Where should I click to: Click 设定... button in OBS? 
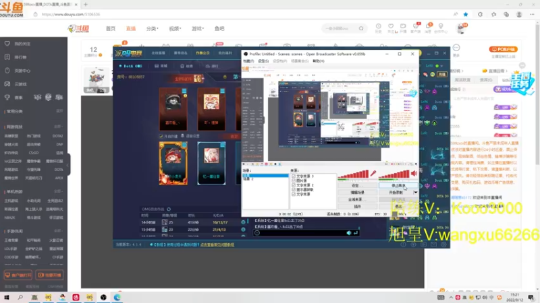point(357,186)
